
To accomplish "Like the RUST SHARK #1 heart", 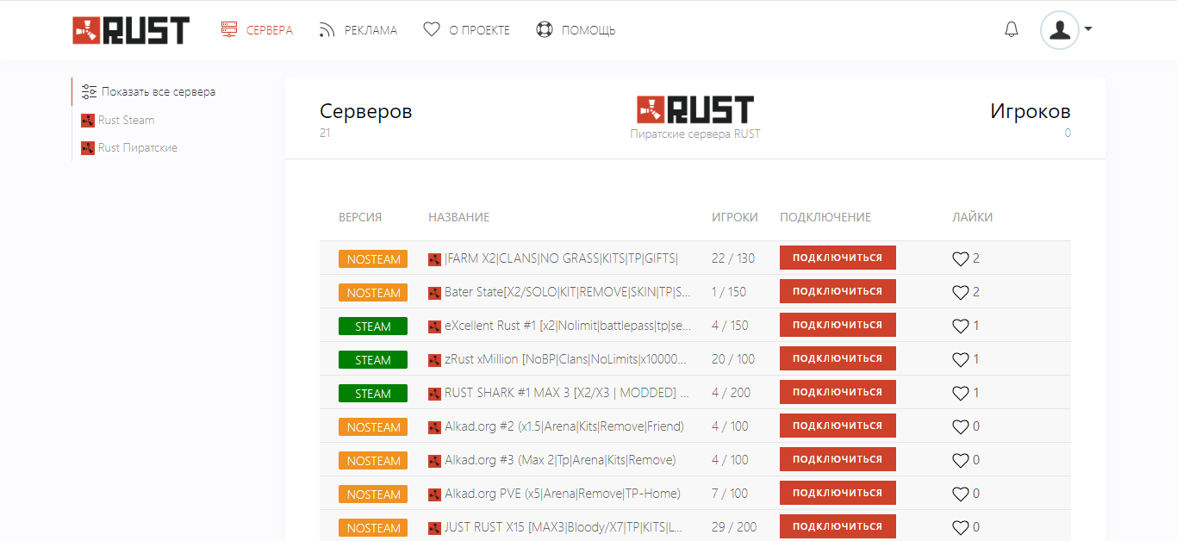I will (x=961, y=393).
